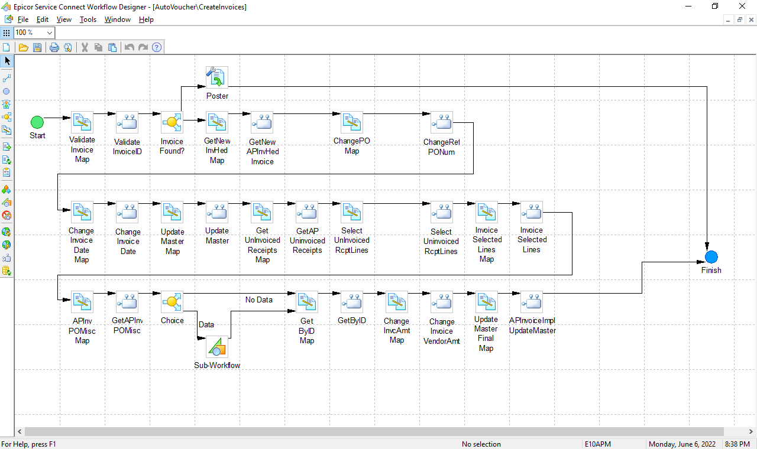
Task: Minimize the inner document window
Action: [x=728, y=19]
